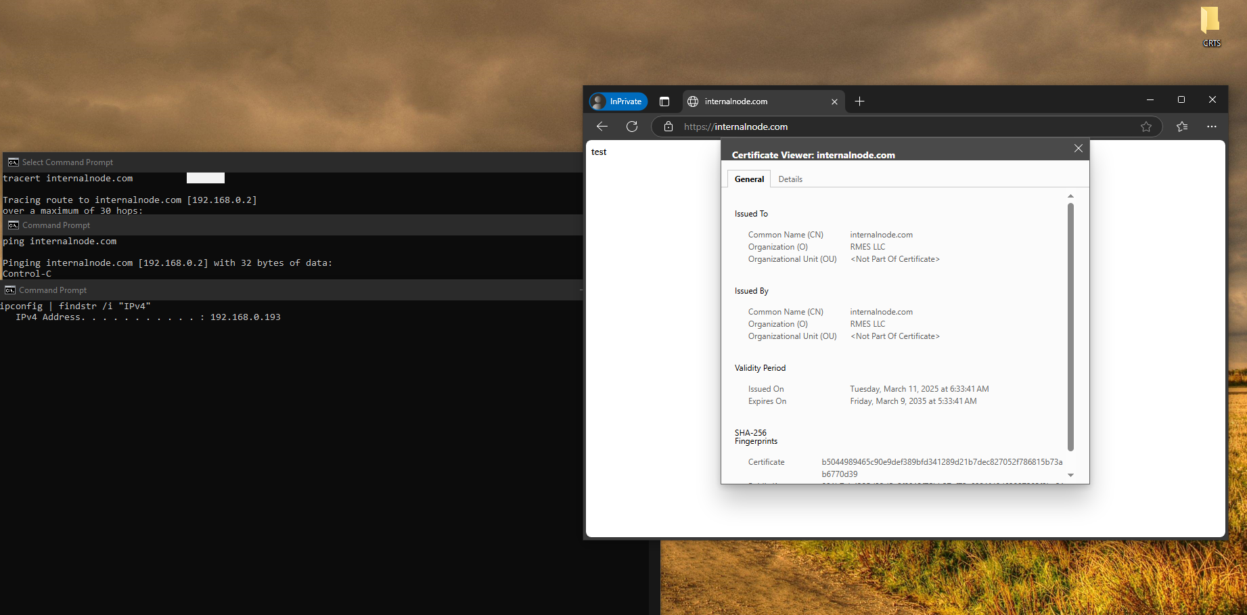Select the General certificate tab
This screenshot has width=1247, height=615.
pos(749,179)
